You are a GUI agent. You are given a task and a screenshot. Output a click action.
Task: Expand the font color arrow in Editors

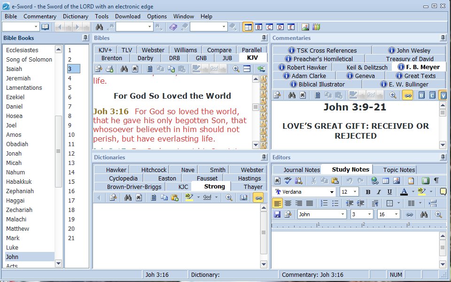coord(413,192)
